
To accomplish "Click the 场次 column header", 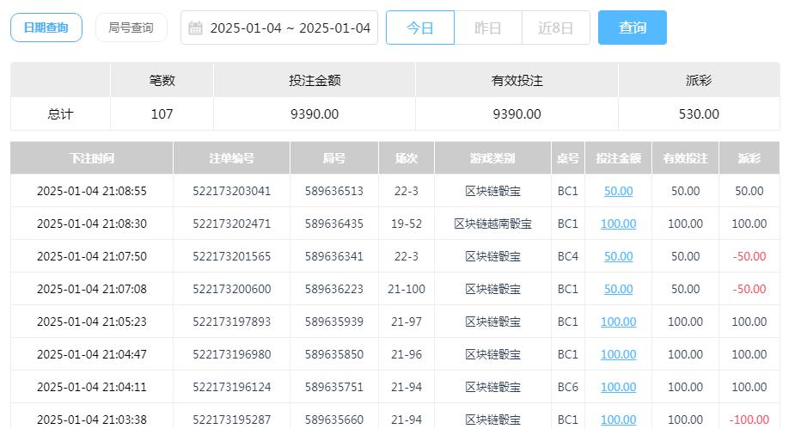I will (407, 158).
